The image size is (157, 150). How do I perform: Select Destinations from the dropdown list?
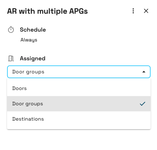coord(79,119)
